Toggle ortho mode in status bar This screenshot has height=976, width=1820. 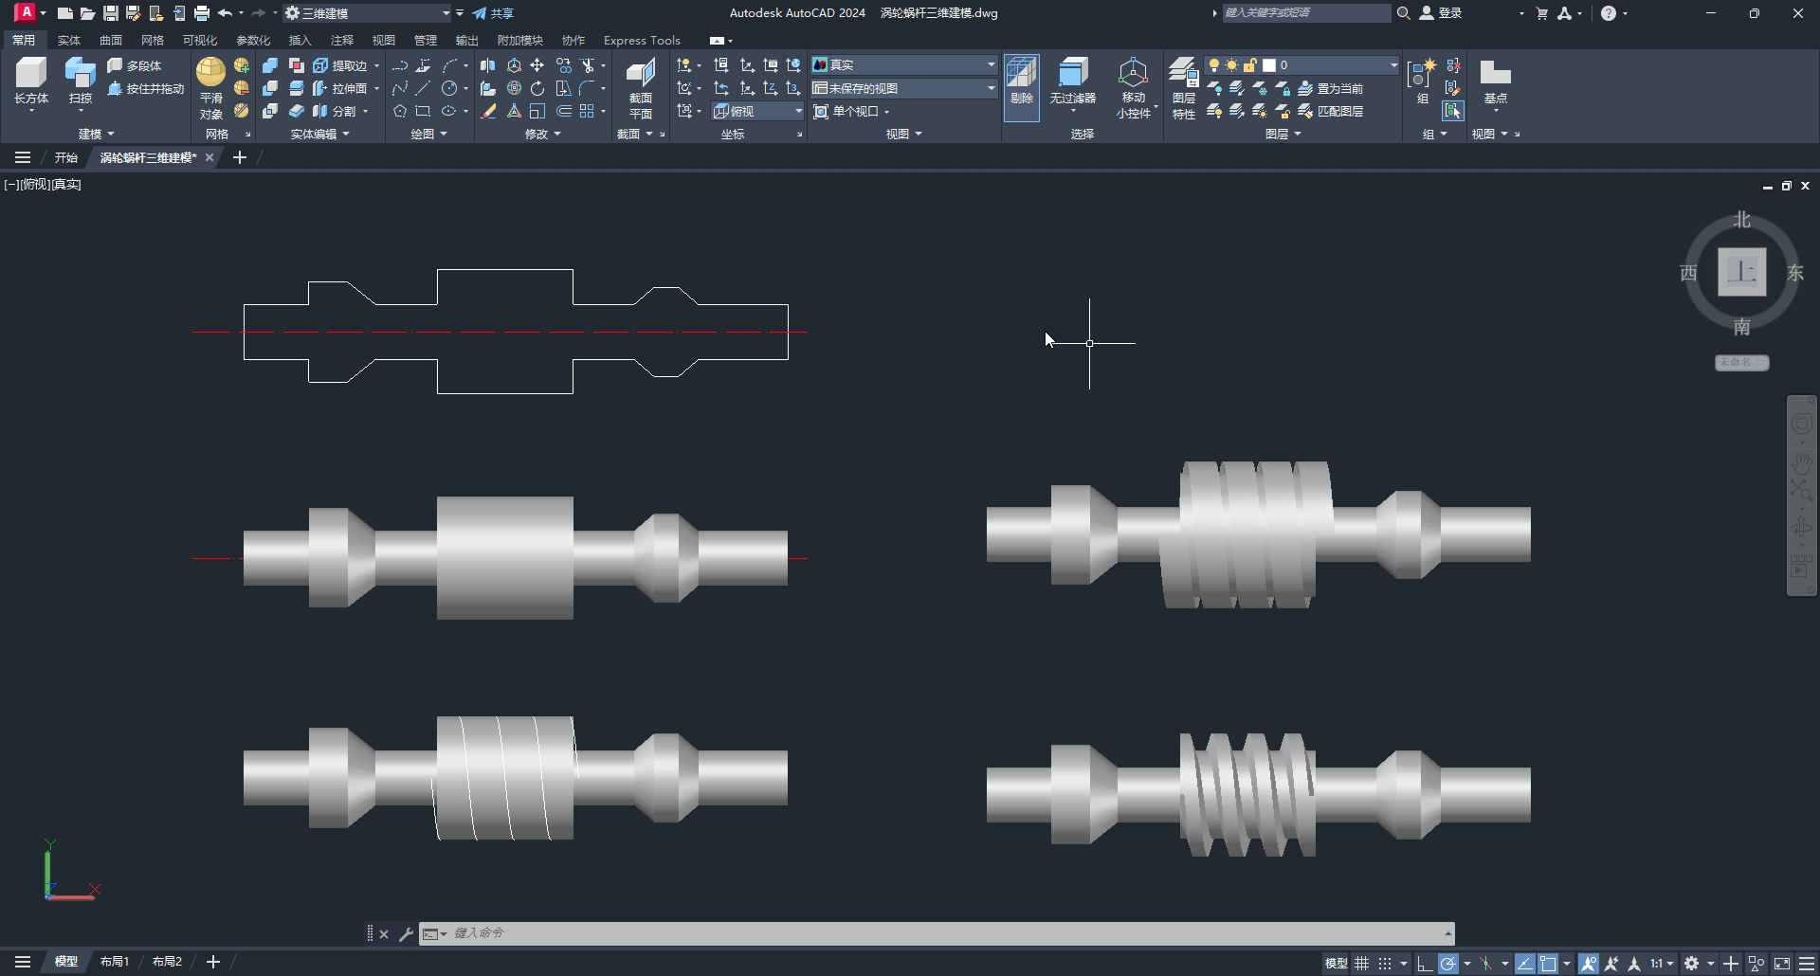click(x=1424, y=963)
